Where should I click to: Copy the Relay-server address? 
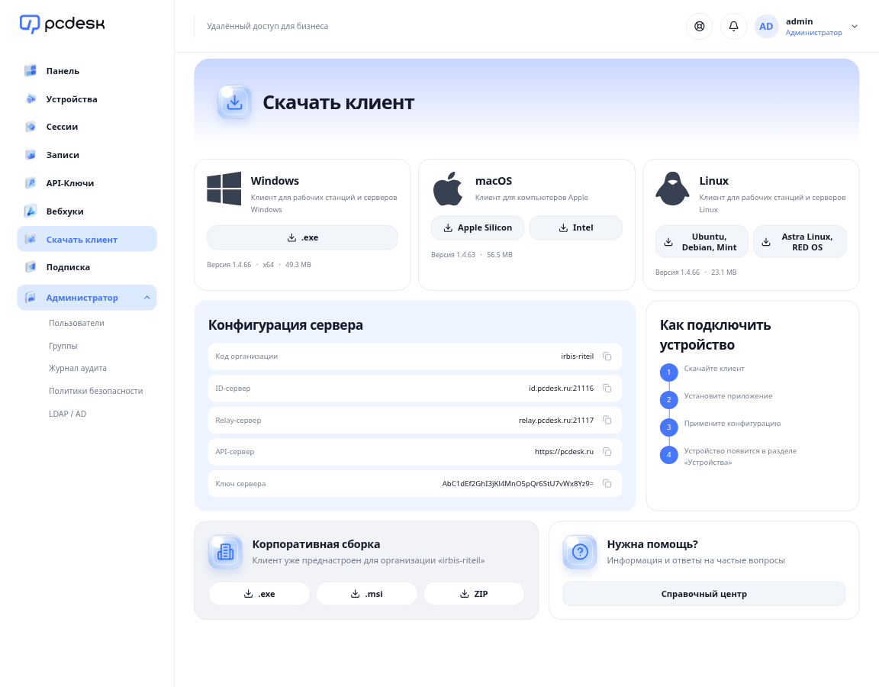[x=607, y=420]
